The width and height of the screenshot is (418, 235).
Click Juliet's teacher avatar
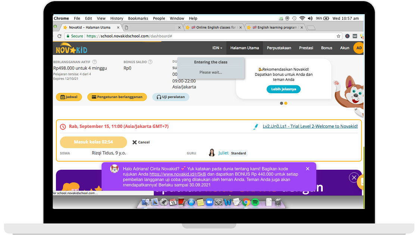point(212,153)
